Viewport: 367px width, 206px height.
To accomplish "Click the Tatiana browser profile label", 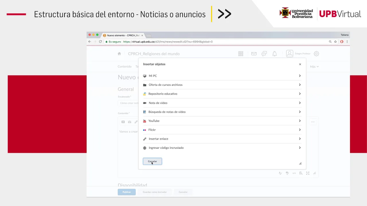I will (344, 35).
